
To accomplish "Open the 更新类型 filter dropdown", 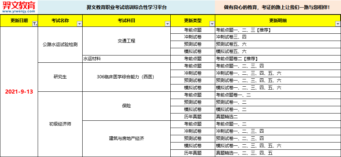I will [x=212, y=24].
